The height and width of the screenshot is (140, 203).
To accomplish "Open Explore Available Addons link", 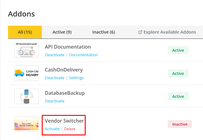I will coord(170,32).
